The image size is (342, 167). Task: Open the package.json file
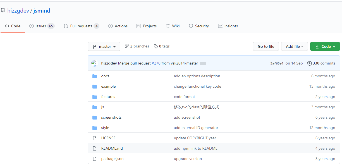112,159
